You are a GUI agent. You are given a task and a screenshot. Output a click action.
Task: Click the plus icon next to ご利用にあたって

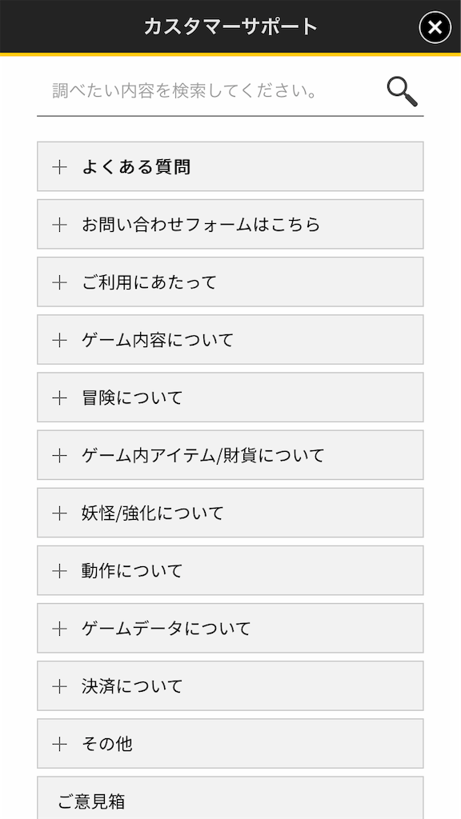click(x=58, y=282)
